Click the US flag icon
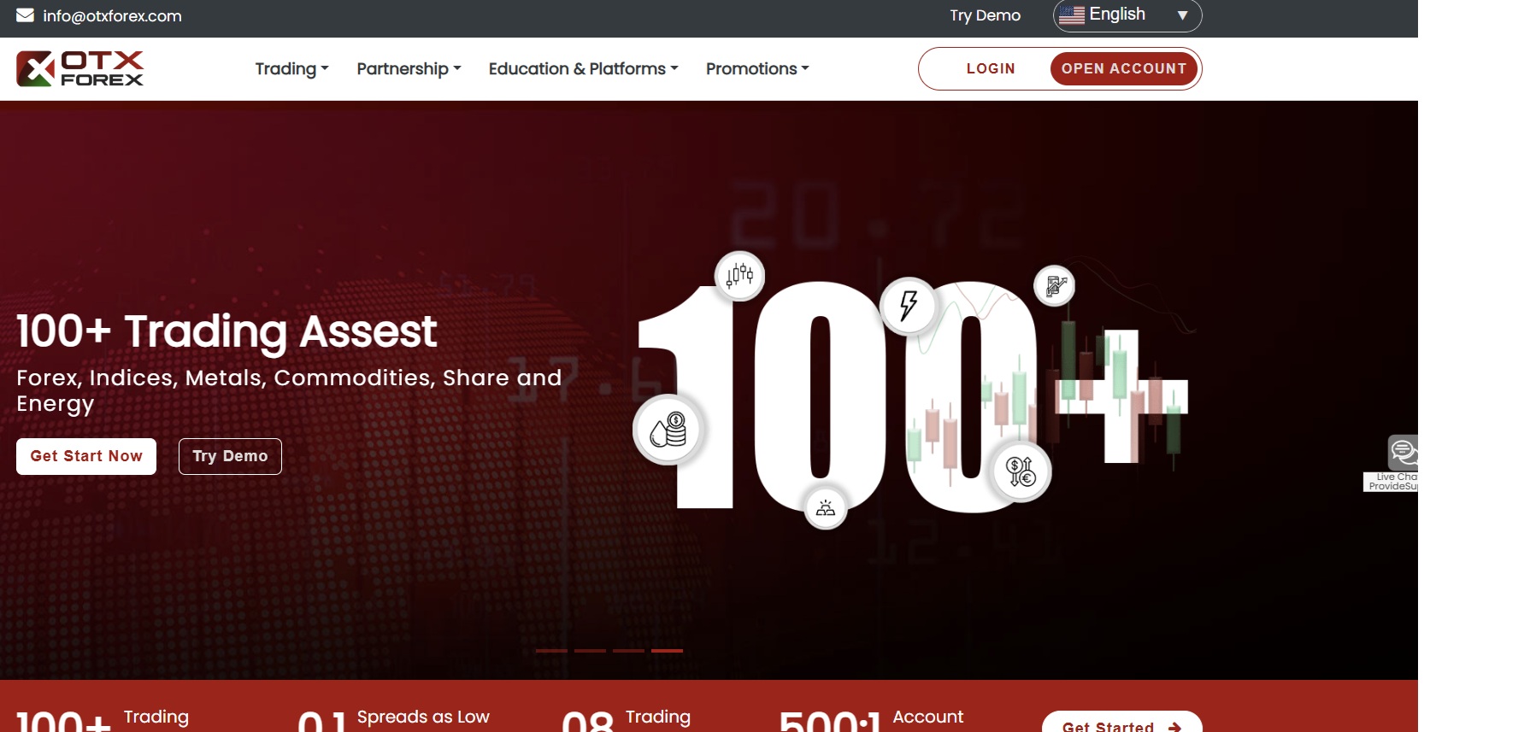This screenshot has height=732, width=1530. click(x=1071, y=15)
